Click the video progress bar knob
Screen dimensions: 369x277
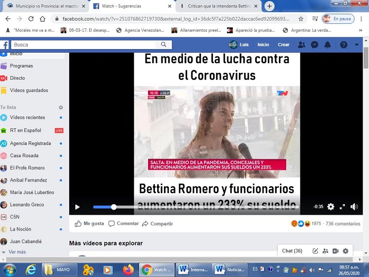click(114, 207)
